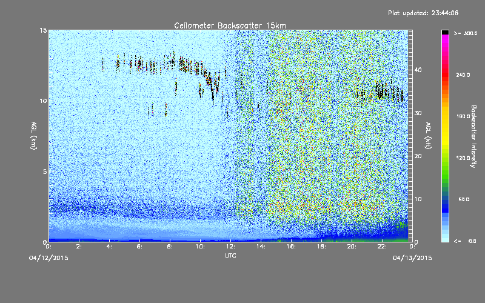Click the '14:' hour tick label

[x=261, y=247]
